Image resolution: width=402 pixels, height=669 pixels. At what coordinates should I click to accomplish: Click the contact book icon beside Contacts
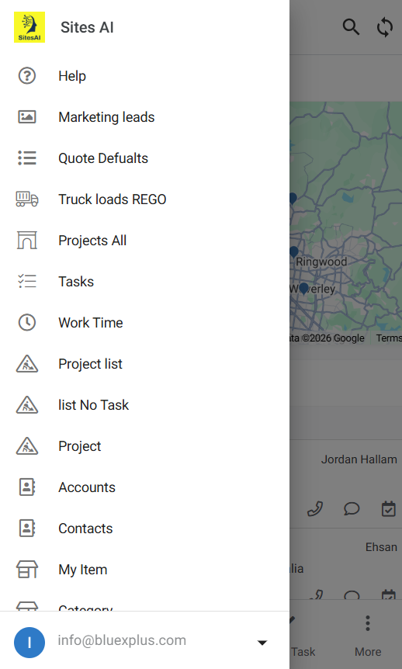[x=27, y=529]
